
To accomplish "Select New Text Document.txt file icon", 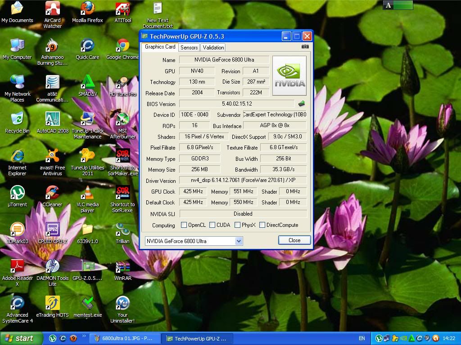I will (158, 15).
